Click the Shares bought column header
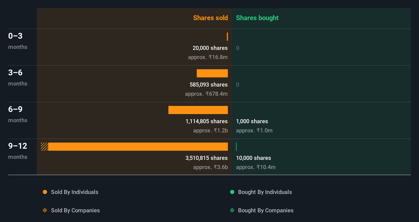Viewport: 419px width, 222px height. 257,18
